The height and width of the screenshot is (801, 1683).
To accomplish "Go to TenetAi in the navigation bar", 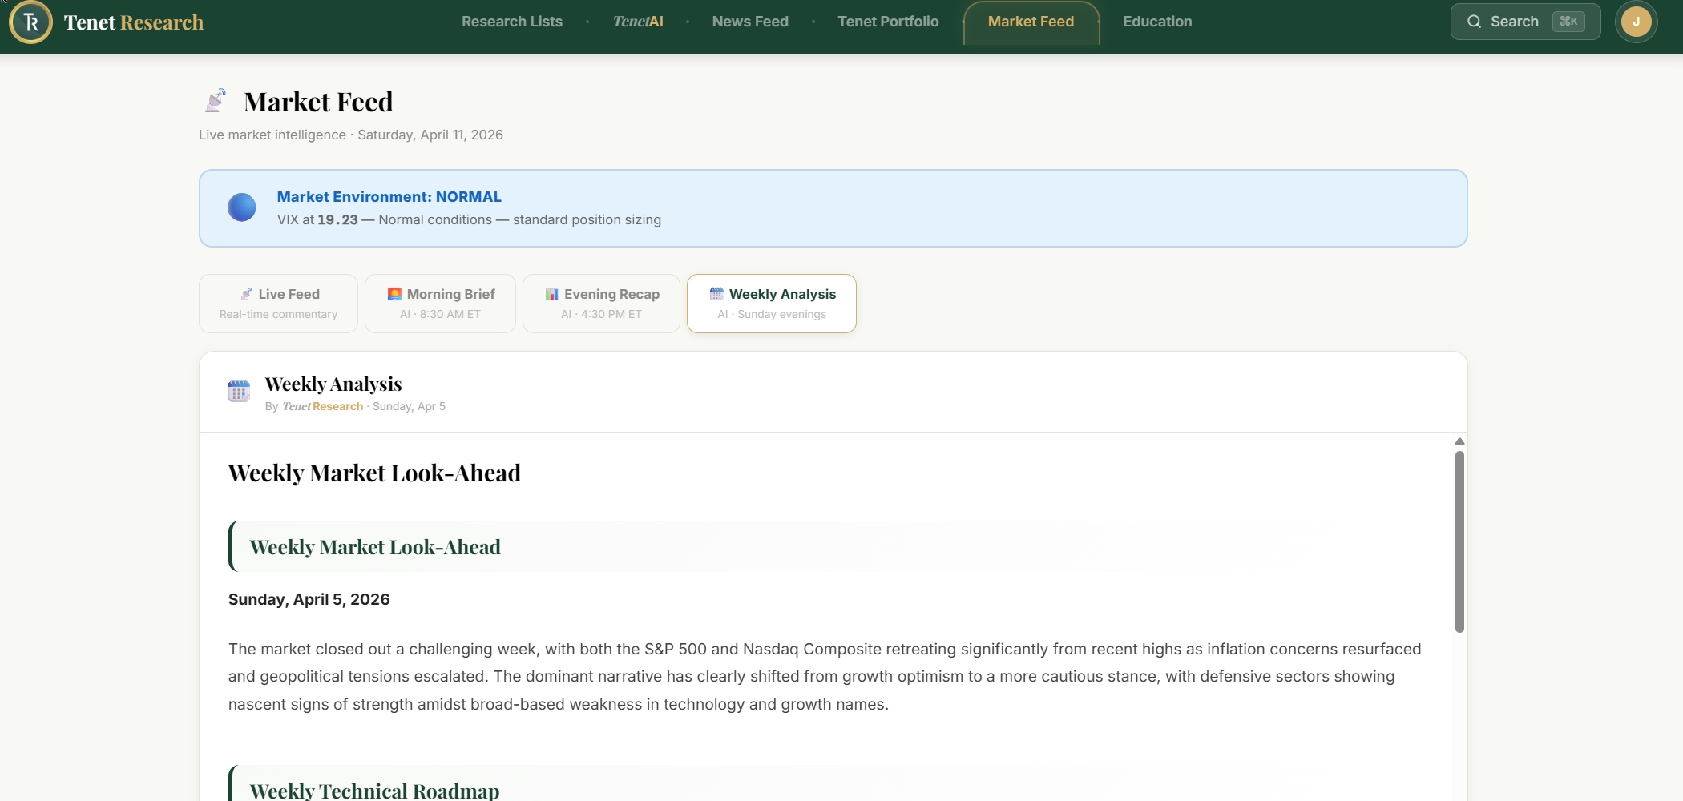I will 638,22.
